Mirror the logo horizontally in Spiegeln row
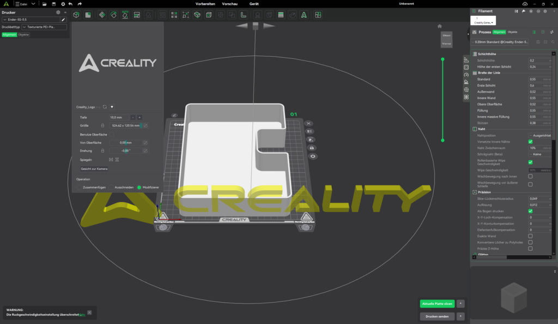 point(111,160)
